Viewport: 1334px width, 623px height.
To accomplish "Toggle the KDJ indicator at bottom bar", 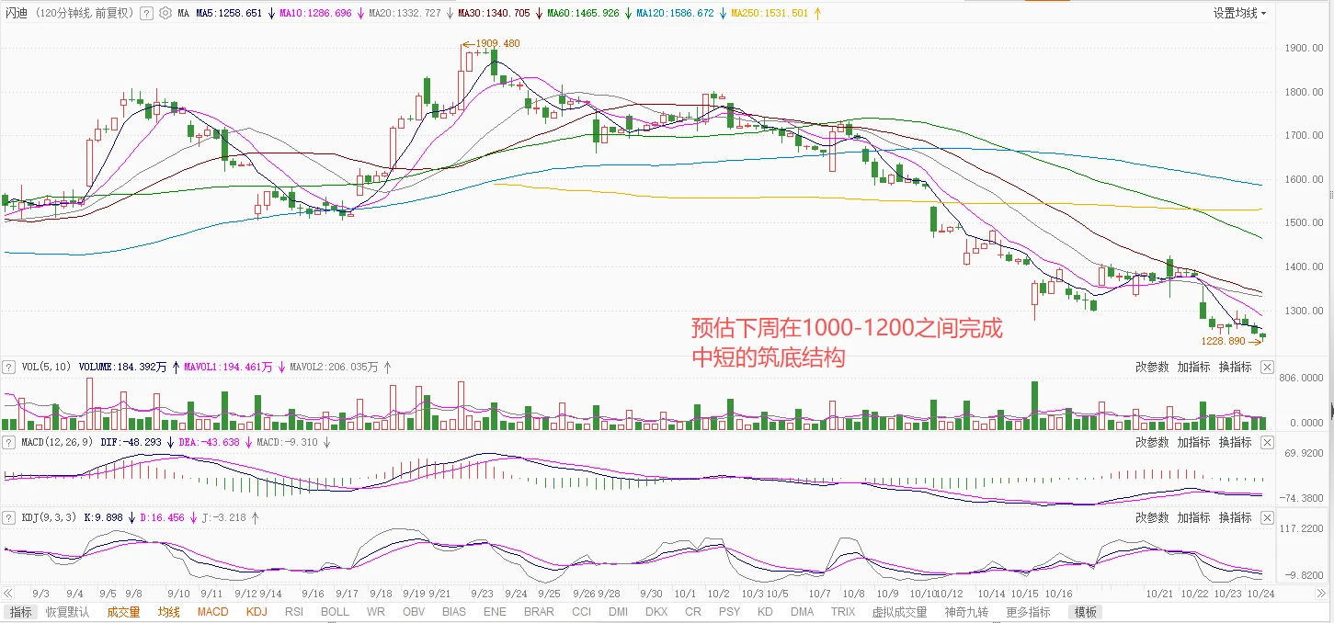I will pyautogui.click(x=257, y=612).
